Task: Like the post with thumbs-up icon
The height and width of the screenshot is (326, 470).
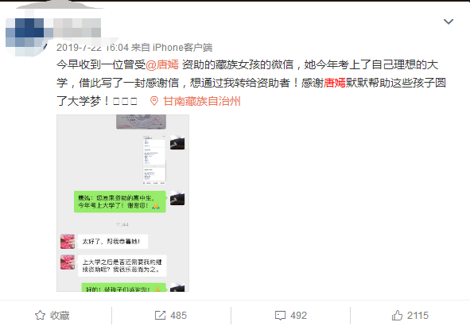Action: click(x=397, y=315)
